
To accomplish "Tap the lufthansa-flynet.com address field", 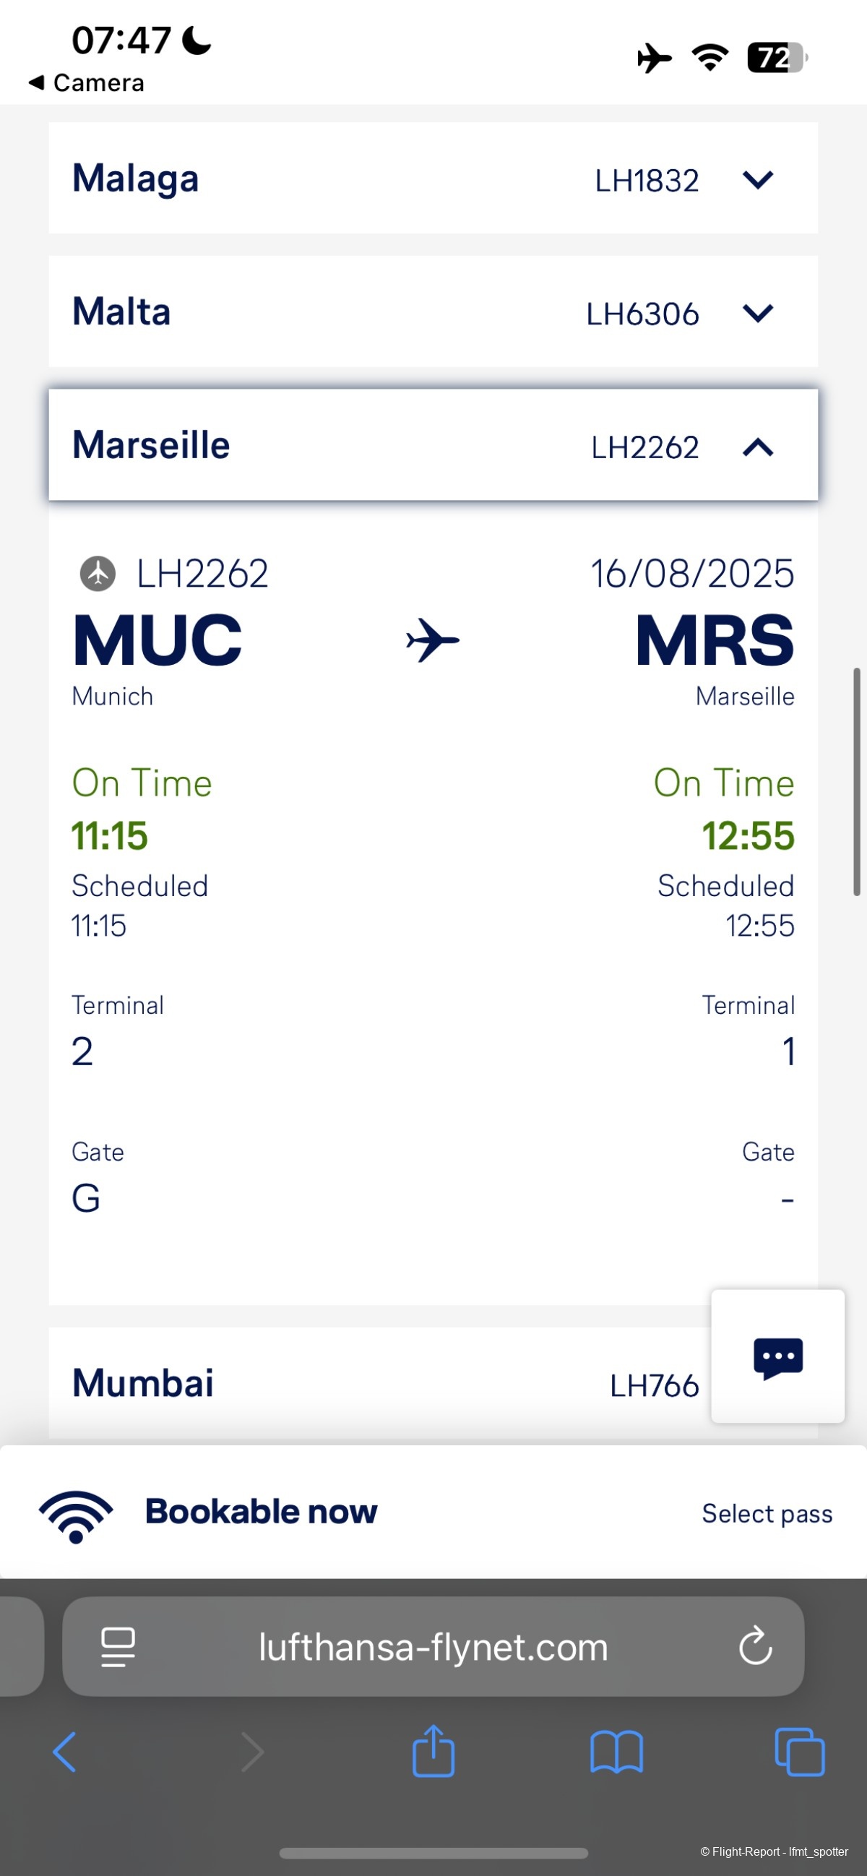I will [x=433, y=1647].
